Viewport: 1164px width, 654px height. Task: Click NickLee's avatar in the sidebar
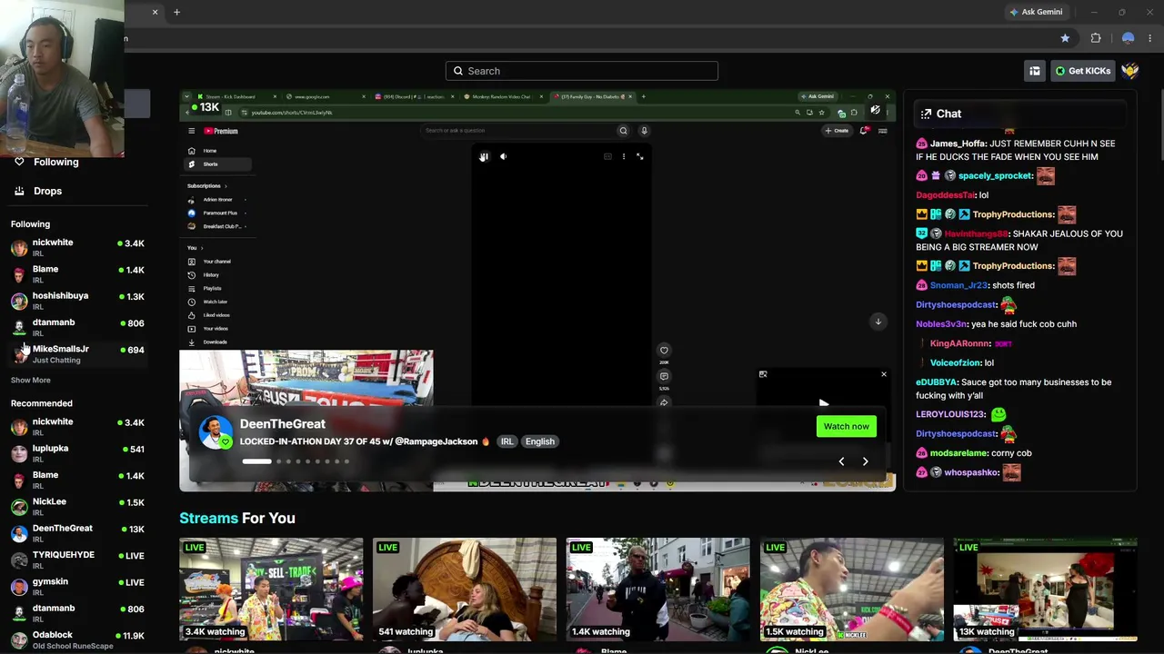point(19,507)
